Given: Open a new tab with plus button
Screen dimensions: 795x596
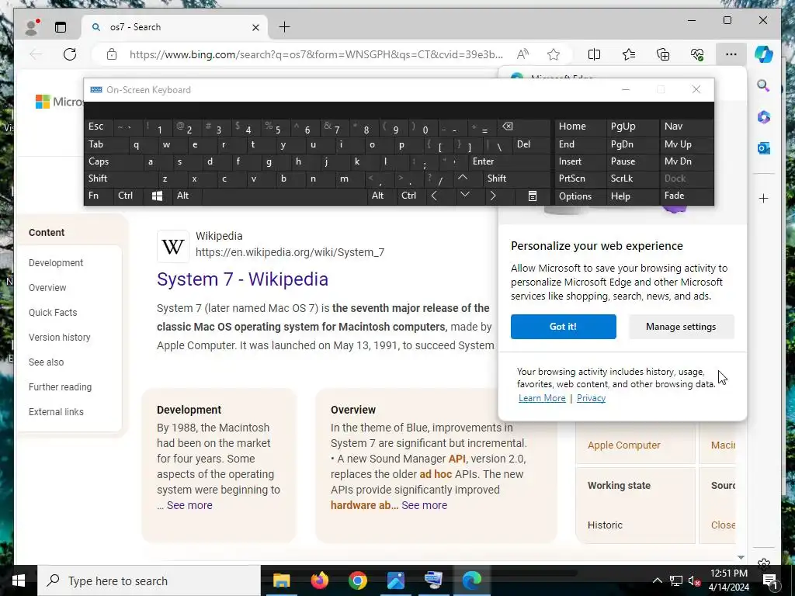Looking at the screenshot, I should [284, 27].
